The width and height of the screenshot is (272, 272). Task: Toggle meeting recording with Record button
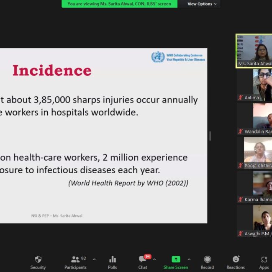click(207, 259)
